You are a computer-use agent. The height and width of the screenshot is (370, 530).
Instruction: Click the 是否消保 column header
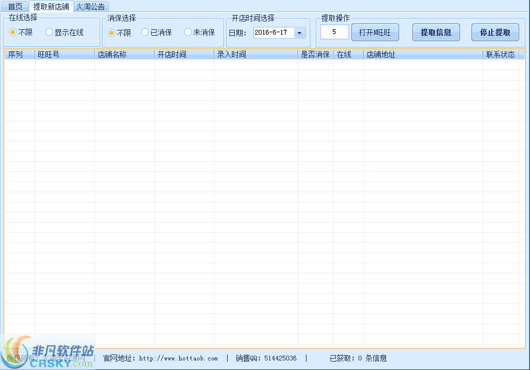pos(315,54)
